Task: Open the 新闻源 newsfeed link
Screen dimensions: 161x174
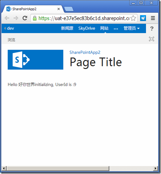Action: [x=67, y=28]
